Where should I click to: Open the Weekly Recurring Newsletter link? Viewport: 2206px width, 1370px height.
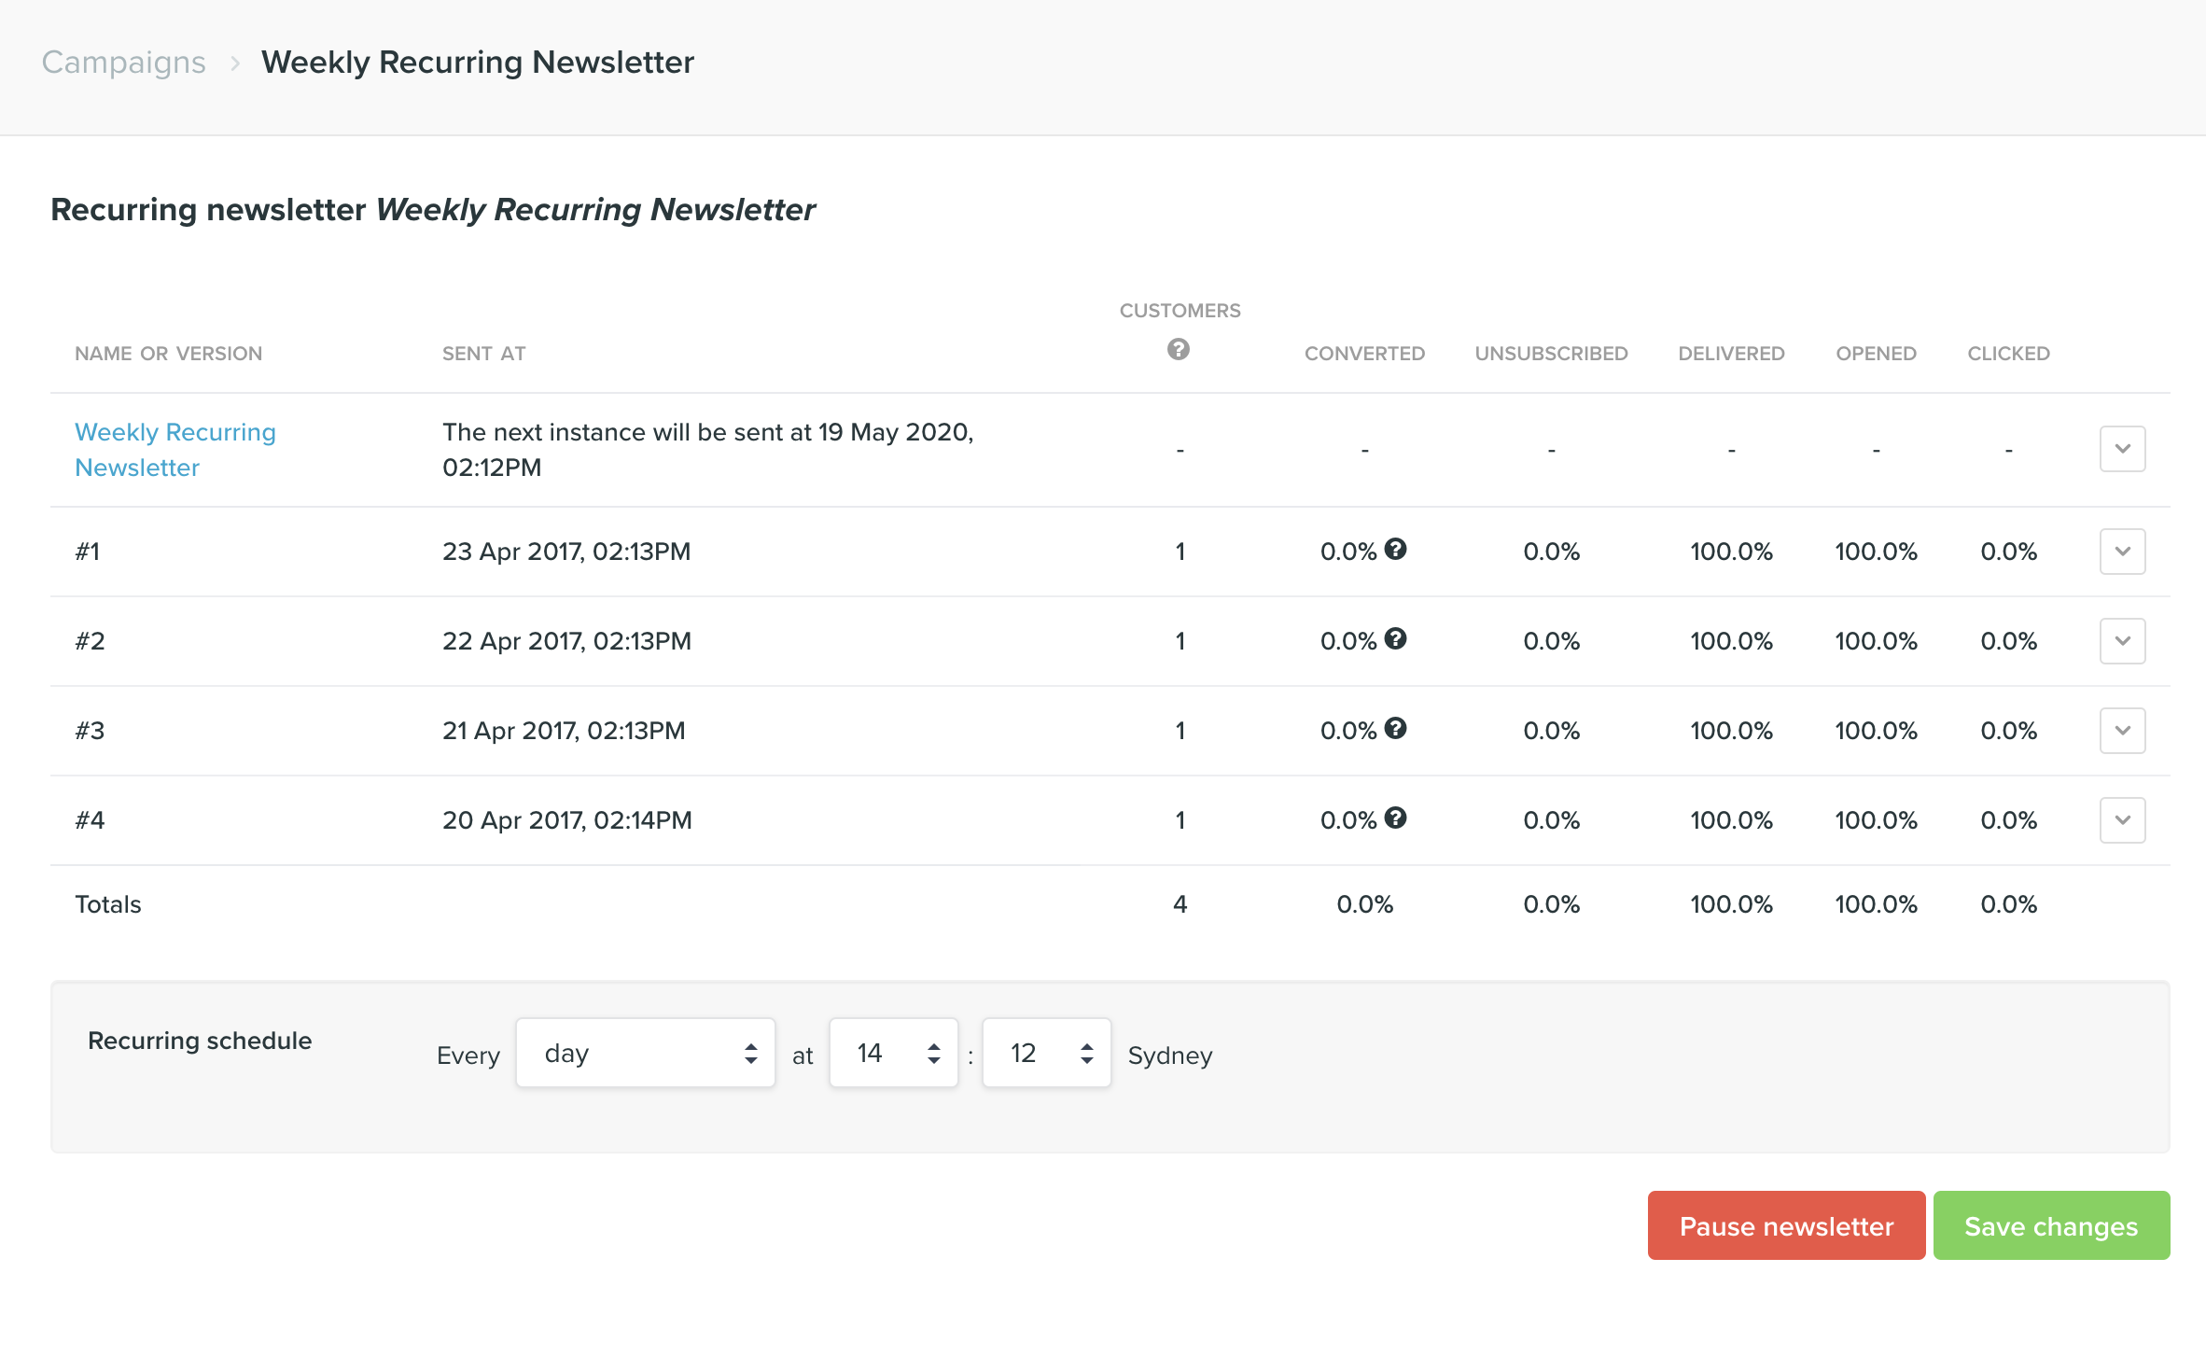coord(175,449)
